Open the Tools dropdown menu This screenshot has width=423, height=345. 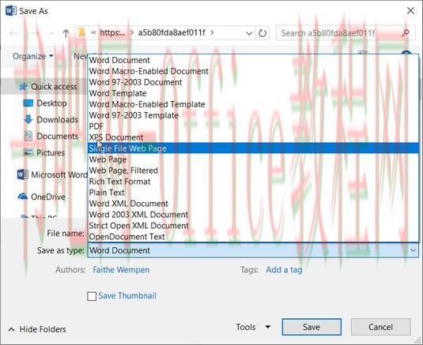253,327
